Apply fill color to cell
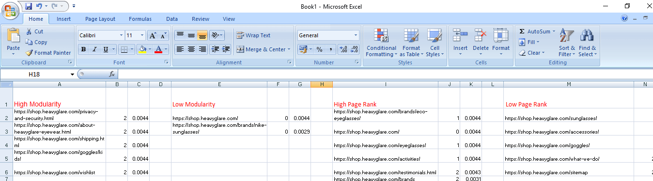This screenshot has width=653, height=181. click(x=142, y=49)
